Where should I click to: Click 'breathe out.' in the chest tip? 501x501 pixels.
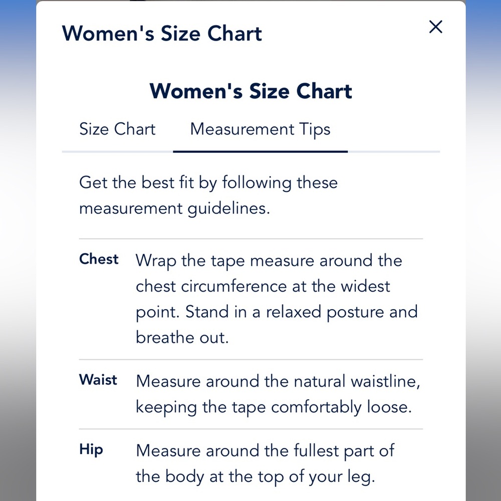click(x=182, y=337)
